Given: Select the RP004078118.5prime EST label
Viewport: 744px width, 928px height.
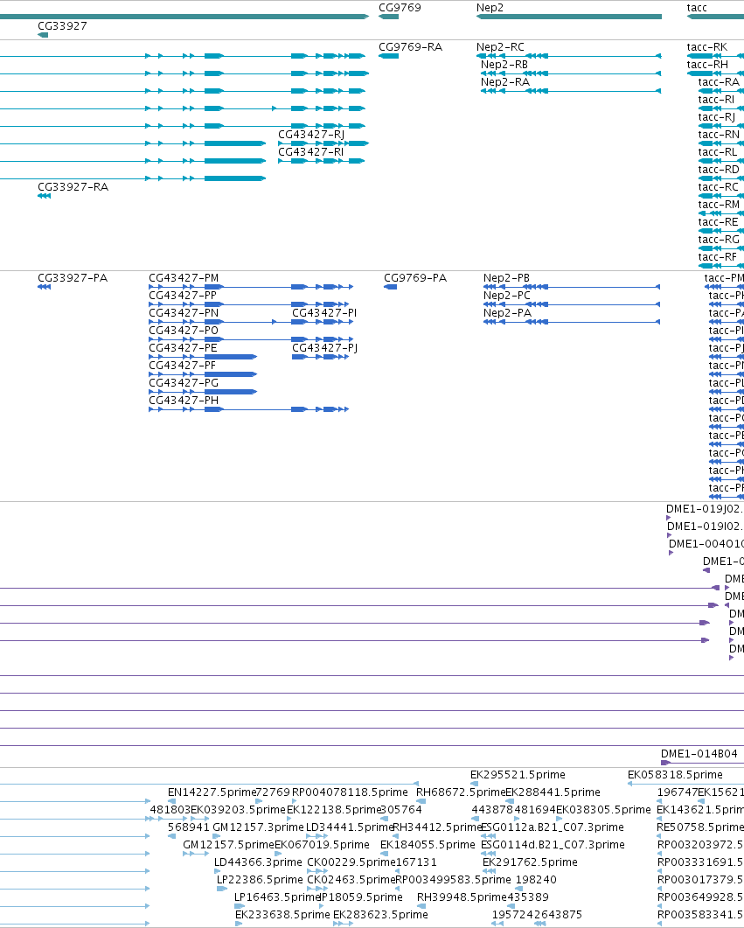Looking at the screenshot, I should (350, 792).
